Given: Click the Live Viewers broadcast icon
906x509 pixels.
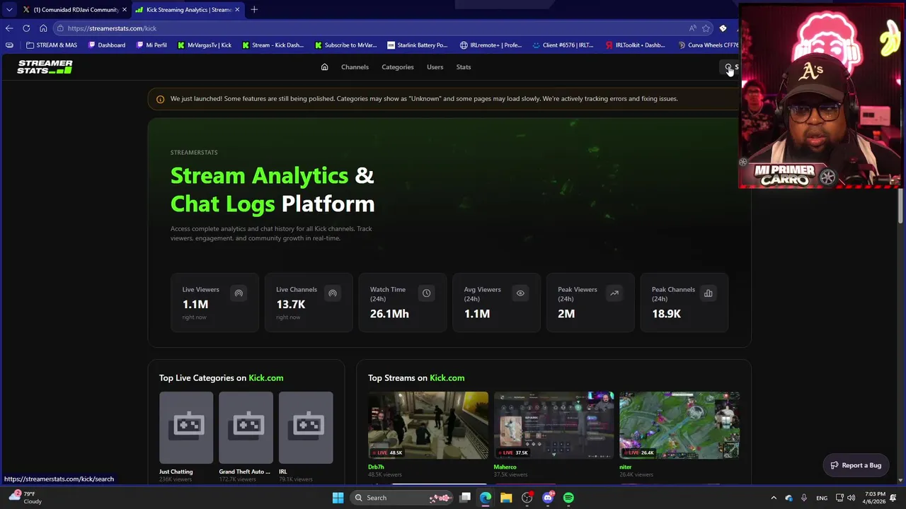Looking at the screenshot, I should (x=239, y=293).
